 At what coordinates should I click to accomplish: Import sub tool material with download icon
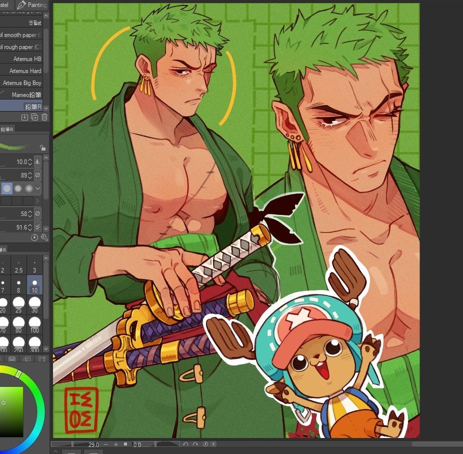coord(25,117)
